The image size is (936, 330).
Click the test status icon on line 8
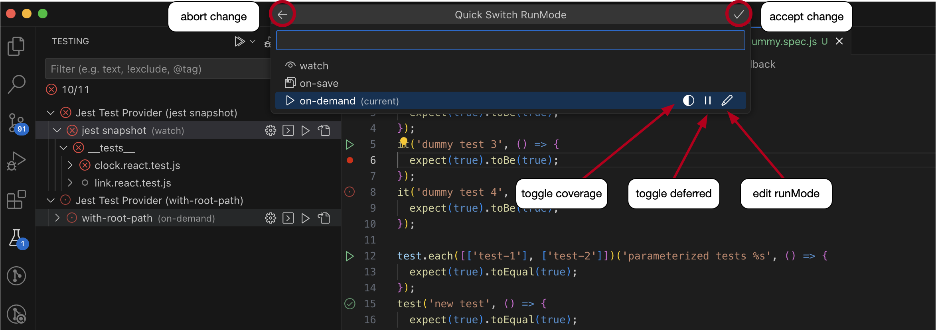(350, 192)
